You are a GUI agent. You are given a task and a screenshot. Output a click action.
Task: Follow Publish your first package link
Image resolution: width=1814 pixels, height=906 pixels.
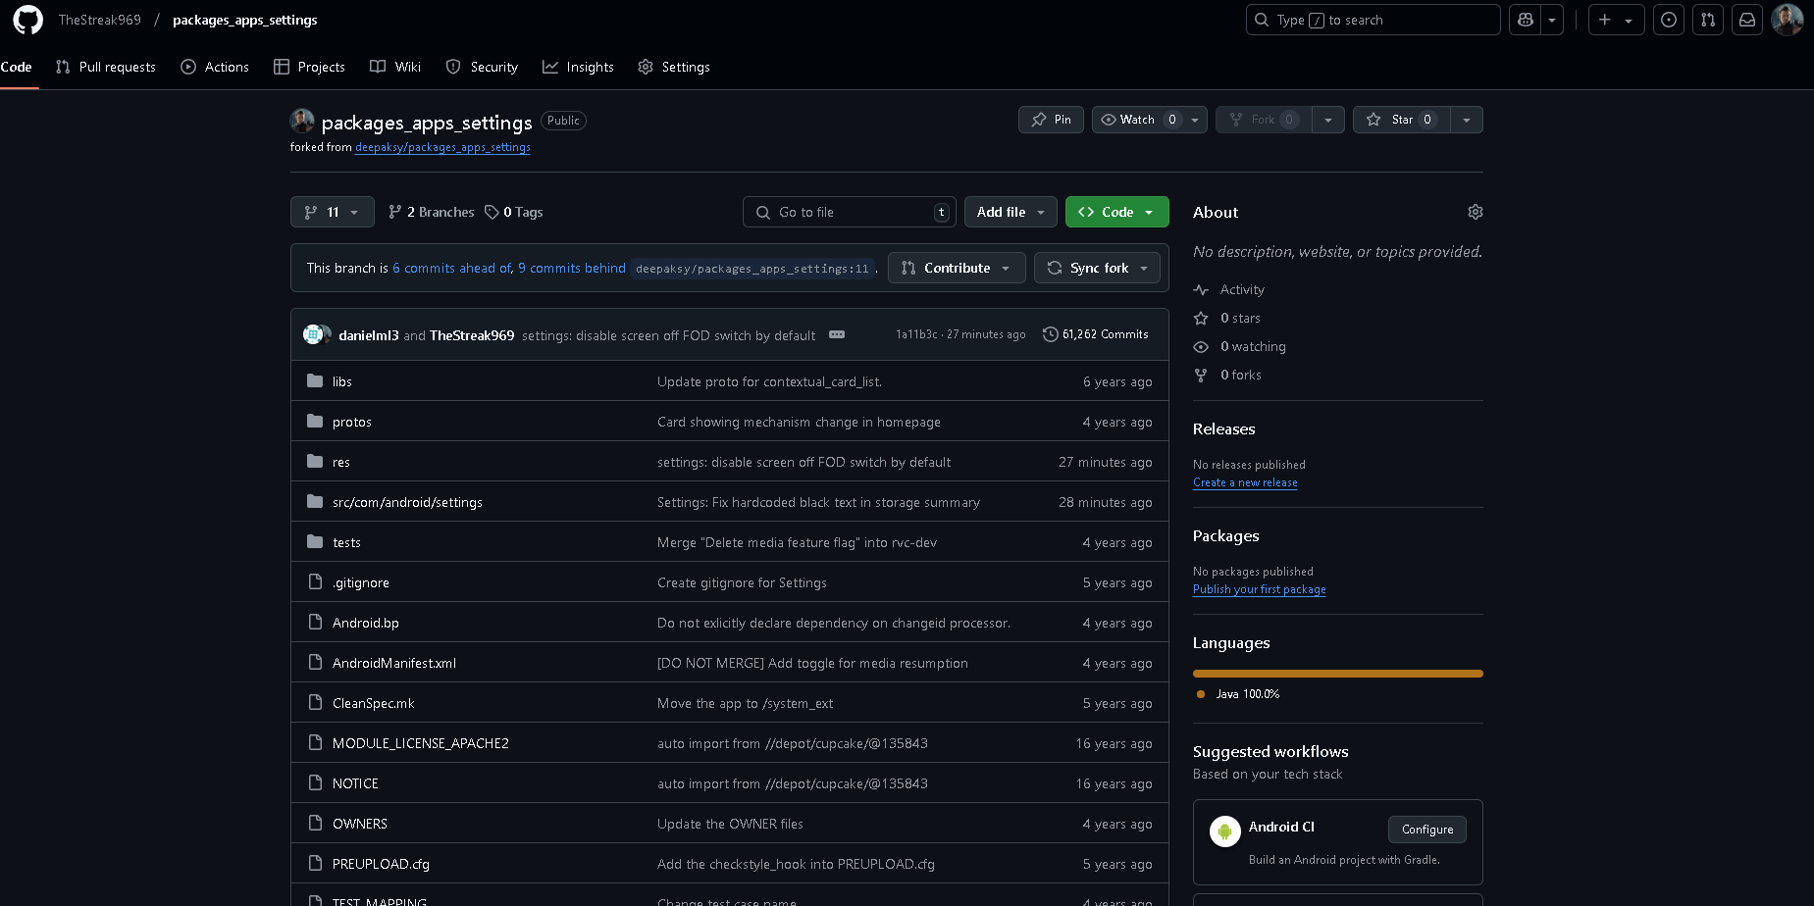point(1260,589)
